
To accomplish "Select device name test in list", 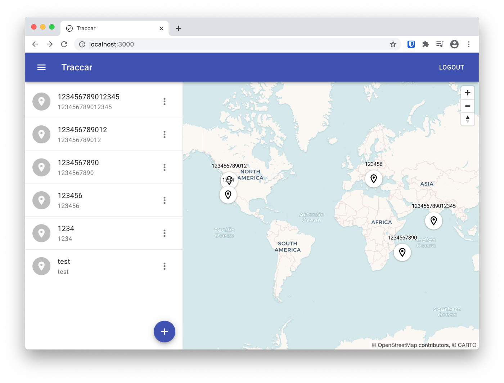I will [64, 262].
